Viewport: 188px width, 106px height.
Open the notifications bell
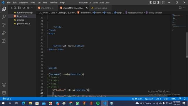(184, 99)
